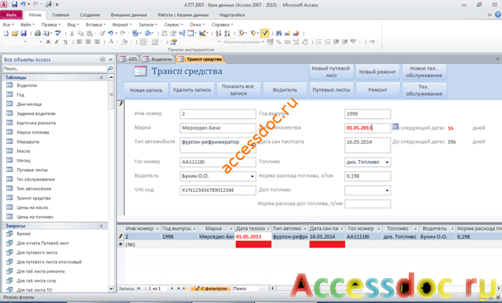Viewport: 502px width, 303px height.
Task: Switch to the Главная ribbon tab
Action: 60,14
